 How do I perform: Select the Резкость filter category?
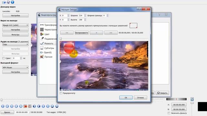click(x=47, y=43)
